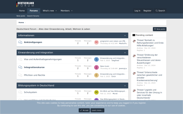Open latest post 'Ein Blick auf das Bildungssyst...'
Screen dimensions: 183x114
[113, 91]
